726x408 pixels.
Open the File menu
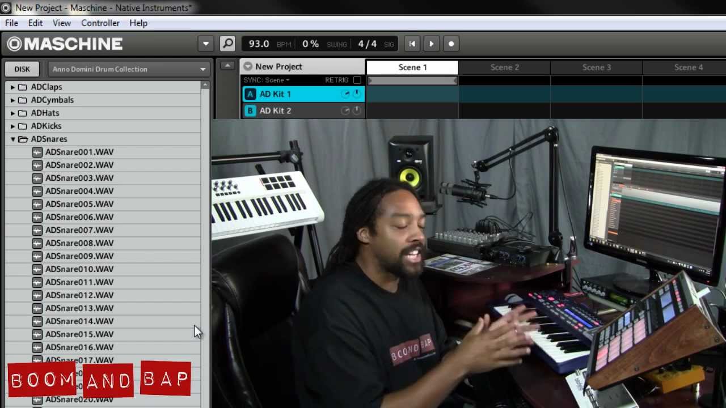[11, 23]
